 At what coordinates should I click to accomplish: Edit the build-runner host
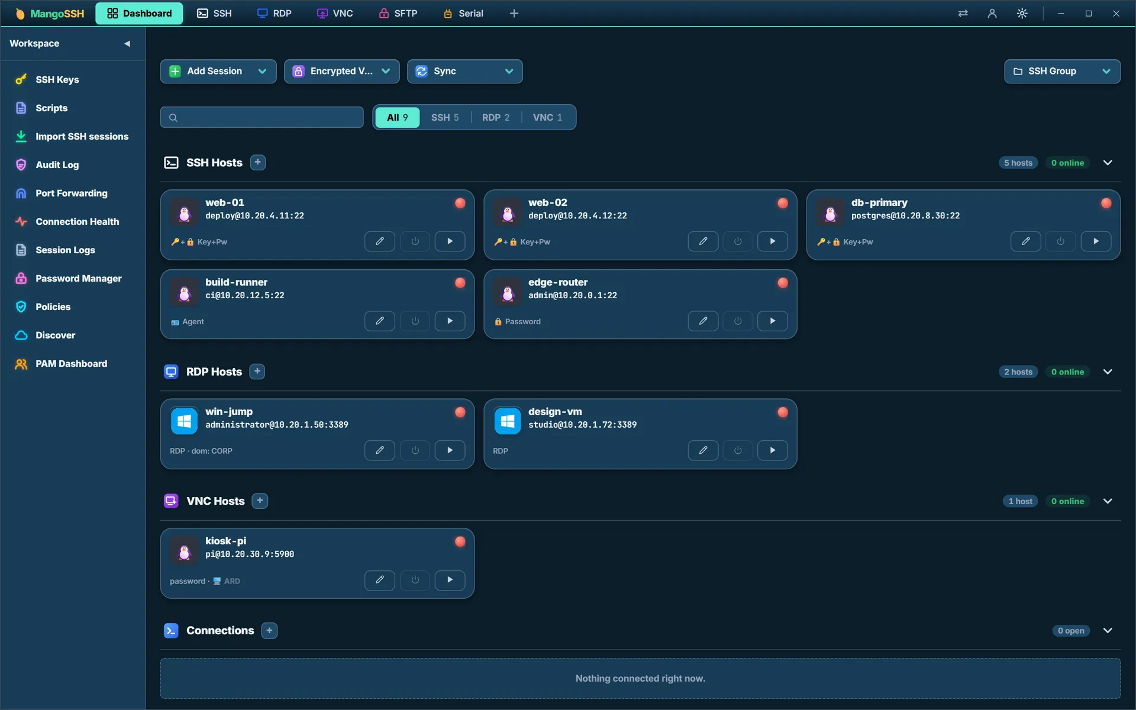[380, 321]
